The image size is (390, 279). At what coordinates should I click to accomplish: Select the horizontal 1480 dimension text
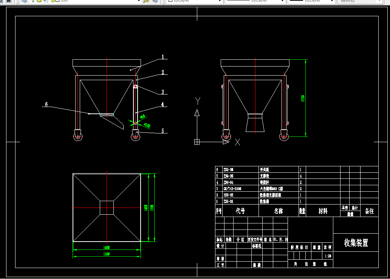[107, 247]
